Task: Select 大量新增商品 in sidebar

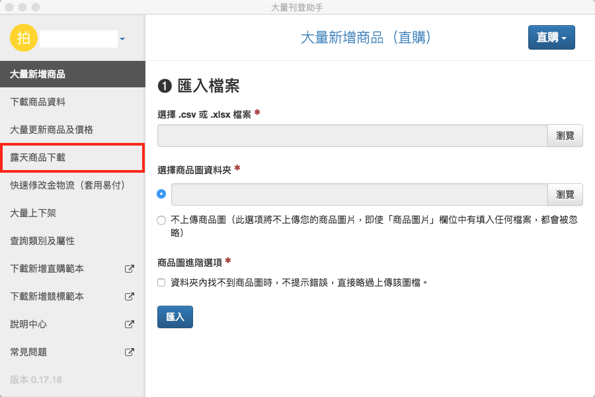Action: point(72,74)
